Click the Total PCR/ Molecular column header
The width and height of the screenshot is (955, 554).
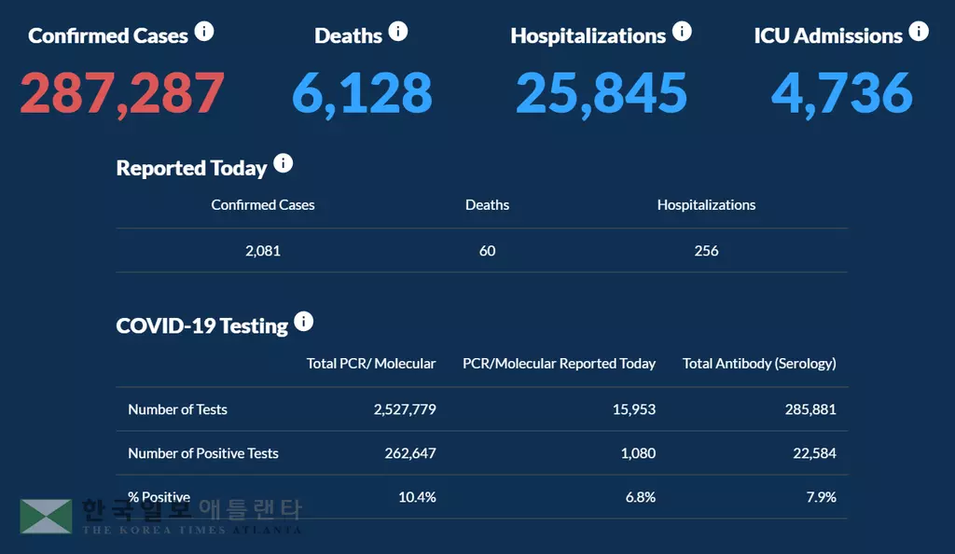pos(371,364)
